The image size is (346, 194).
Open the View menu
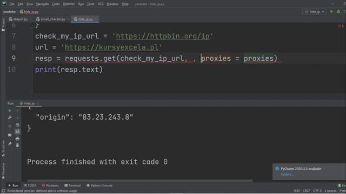pyautogui.click(x=30, y=4)
